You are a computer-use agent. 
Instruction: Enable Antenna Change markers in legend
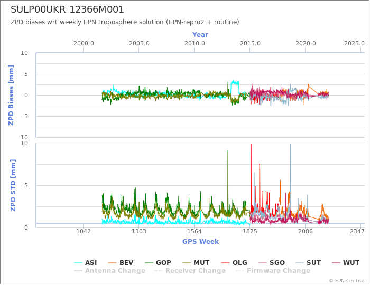click(x=110, y=271)
